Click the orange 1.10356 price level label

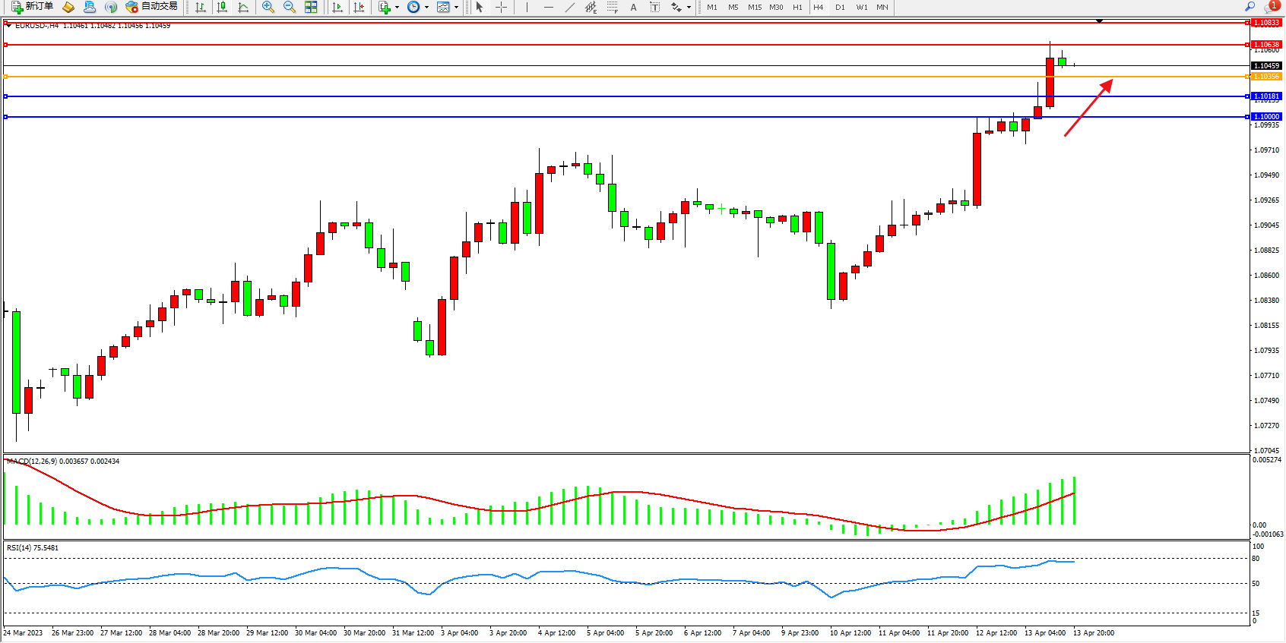coord(1266,77)
